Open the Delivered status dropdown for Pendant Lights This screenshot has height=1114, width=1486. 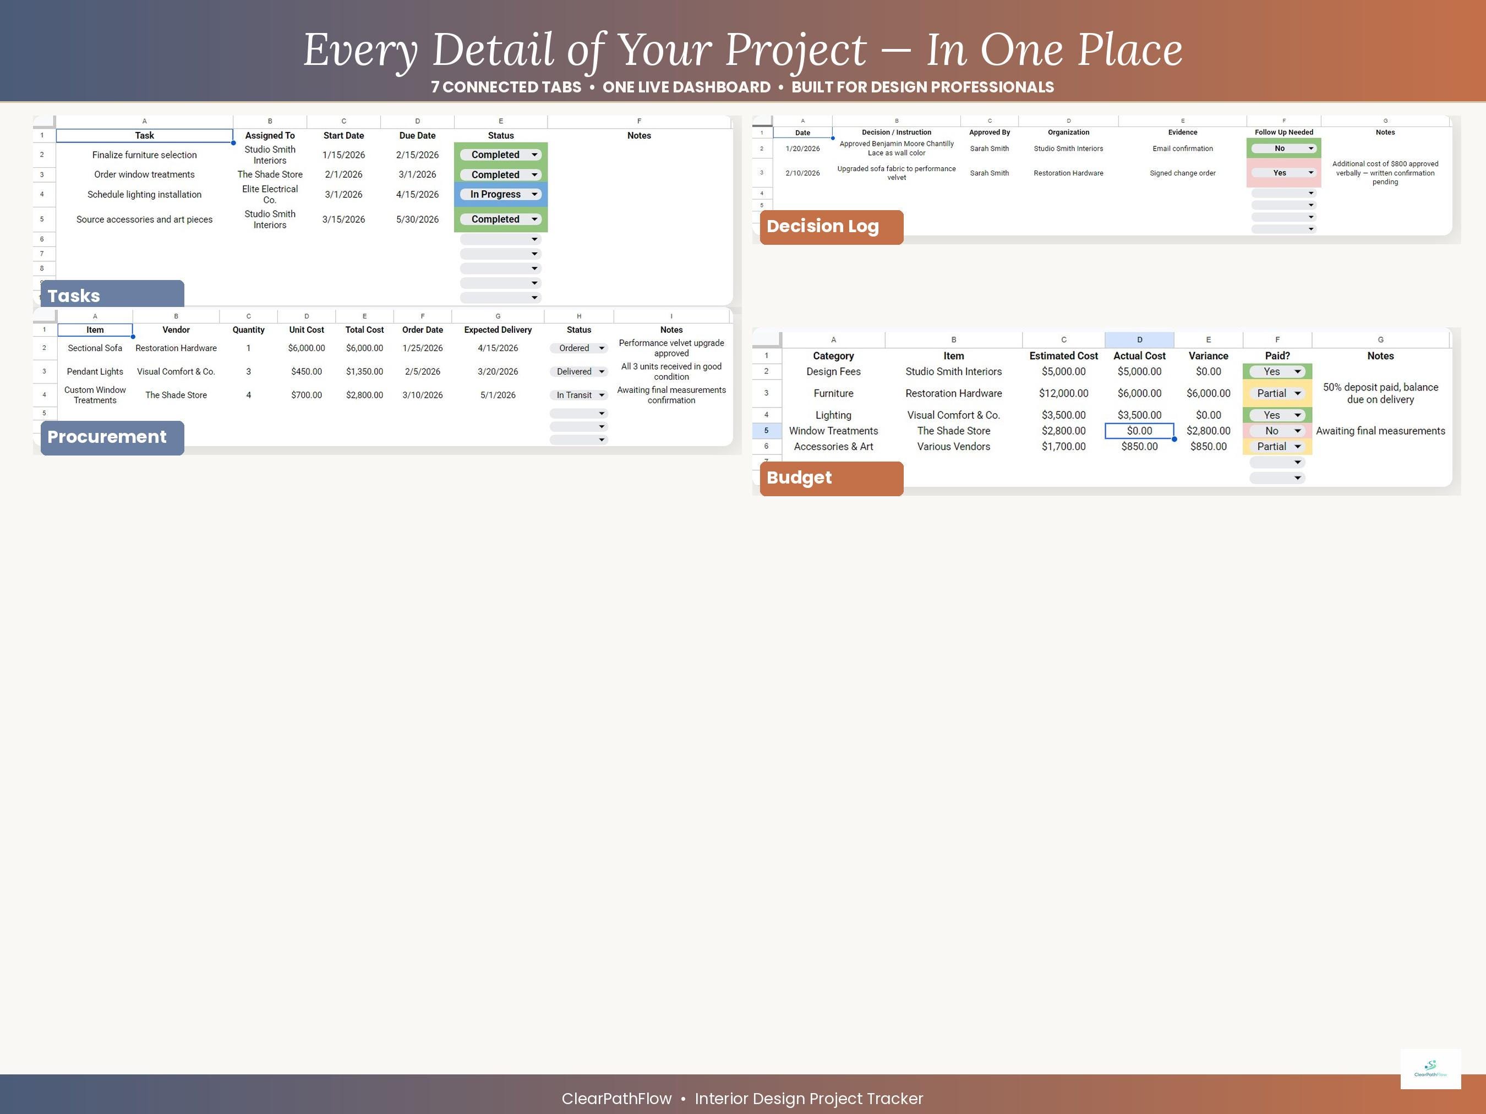[x=578, y=371]
